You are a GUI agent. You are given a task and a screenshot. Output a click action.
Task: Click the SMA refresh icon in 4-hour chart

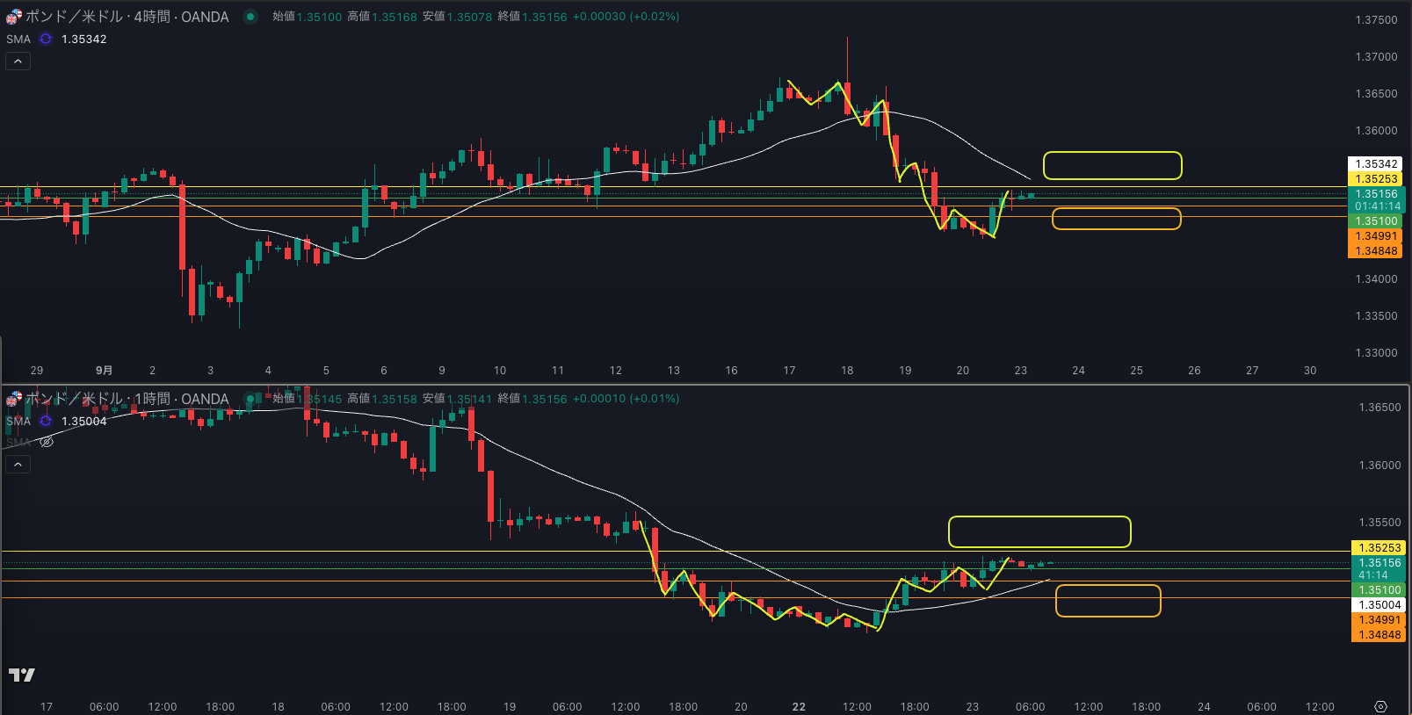click(x=46, y=39)
